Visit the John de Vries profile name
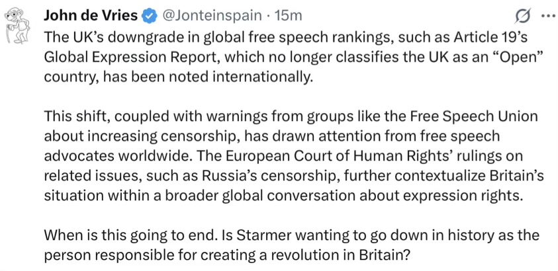This screenshot has width=558, height=271. [x=91, y=16]
